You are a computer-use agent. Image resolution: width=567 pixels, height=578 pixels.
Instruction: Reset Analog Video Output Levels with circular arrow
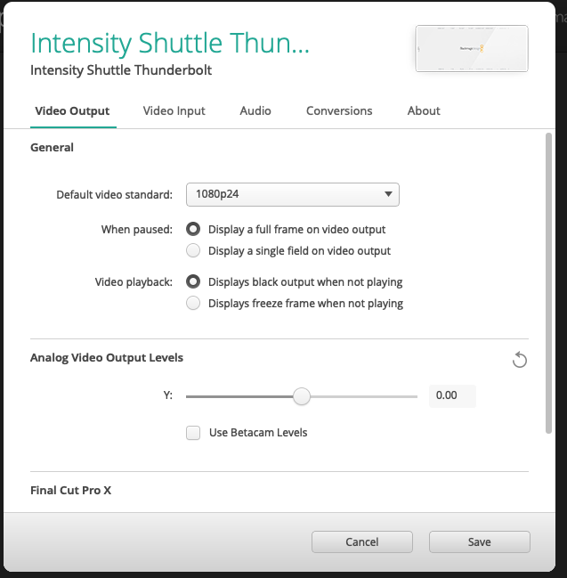click(x=520, y=360)
